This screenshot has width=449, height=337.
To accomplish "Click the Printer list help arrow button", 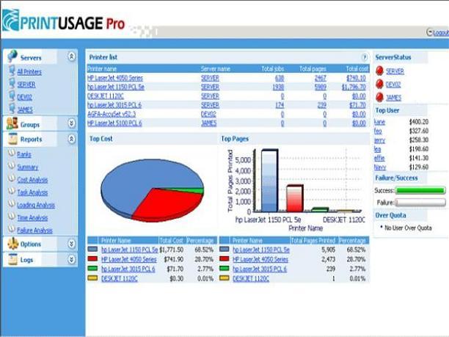I will pos(365,57).
